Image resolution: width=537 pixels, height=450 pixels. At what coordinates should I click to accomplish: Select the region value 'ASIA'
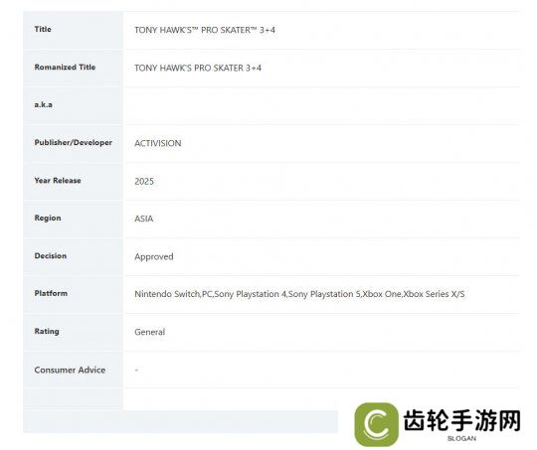pos(144,219)
